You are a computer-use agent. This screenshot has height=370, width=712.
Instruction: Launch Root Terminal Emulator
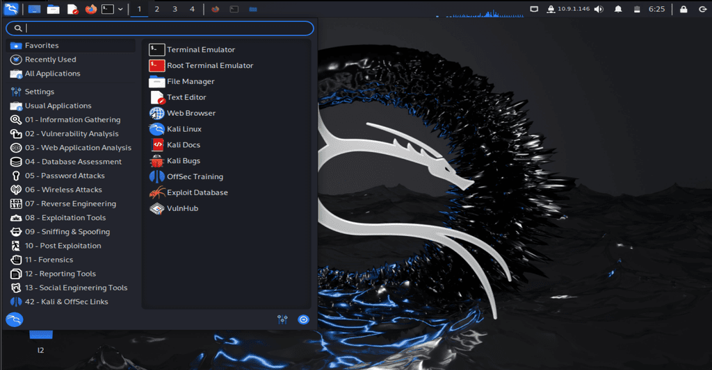point(227,66)
